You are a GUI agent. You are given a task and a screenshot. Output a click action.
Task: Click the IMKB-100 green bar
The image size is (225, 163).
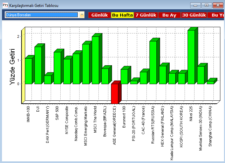(29, 71)
